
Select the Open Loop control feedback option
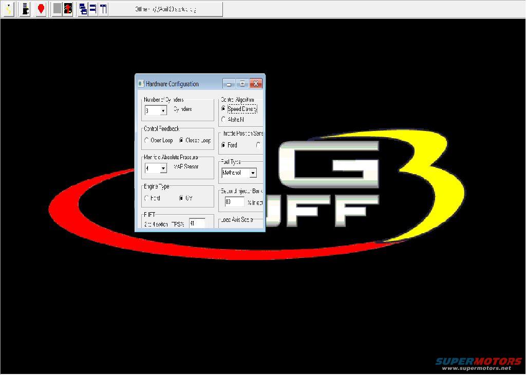tap(147, 140)
